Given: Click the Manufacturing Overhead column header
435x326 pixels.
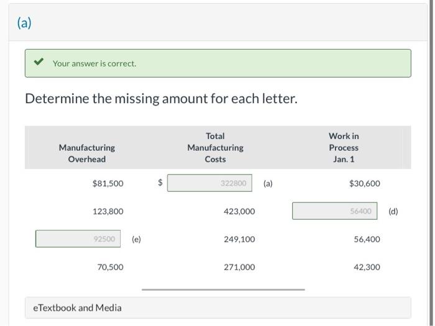Looking at the screenshot, I should click(x=87, y=153).
